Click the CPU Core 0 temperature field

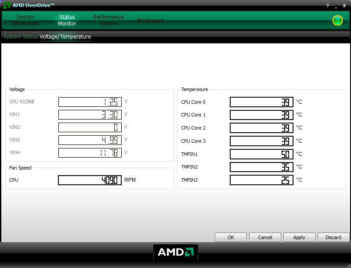[261, 102]
